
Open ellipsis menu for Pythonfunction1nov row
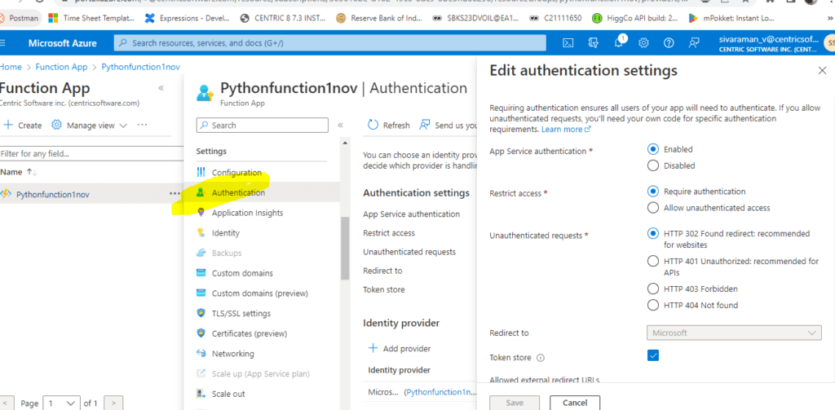[x=175, y=194]
